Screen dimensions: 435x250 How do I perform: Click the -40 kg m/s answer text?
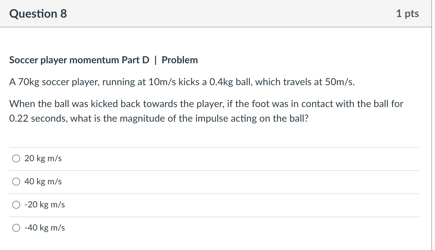pyautogui.click(x=45, y=227)
